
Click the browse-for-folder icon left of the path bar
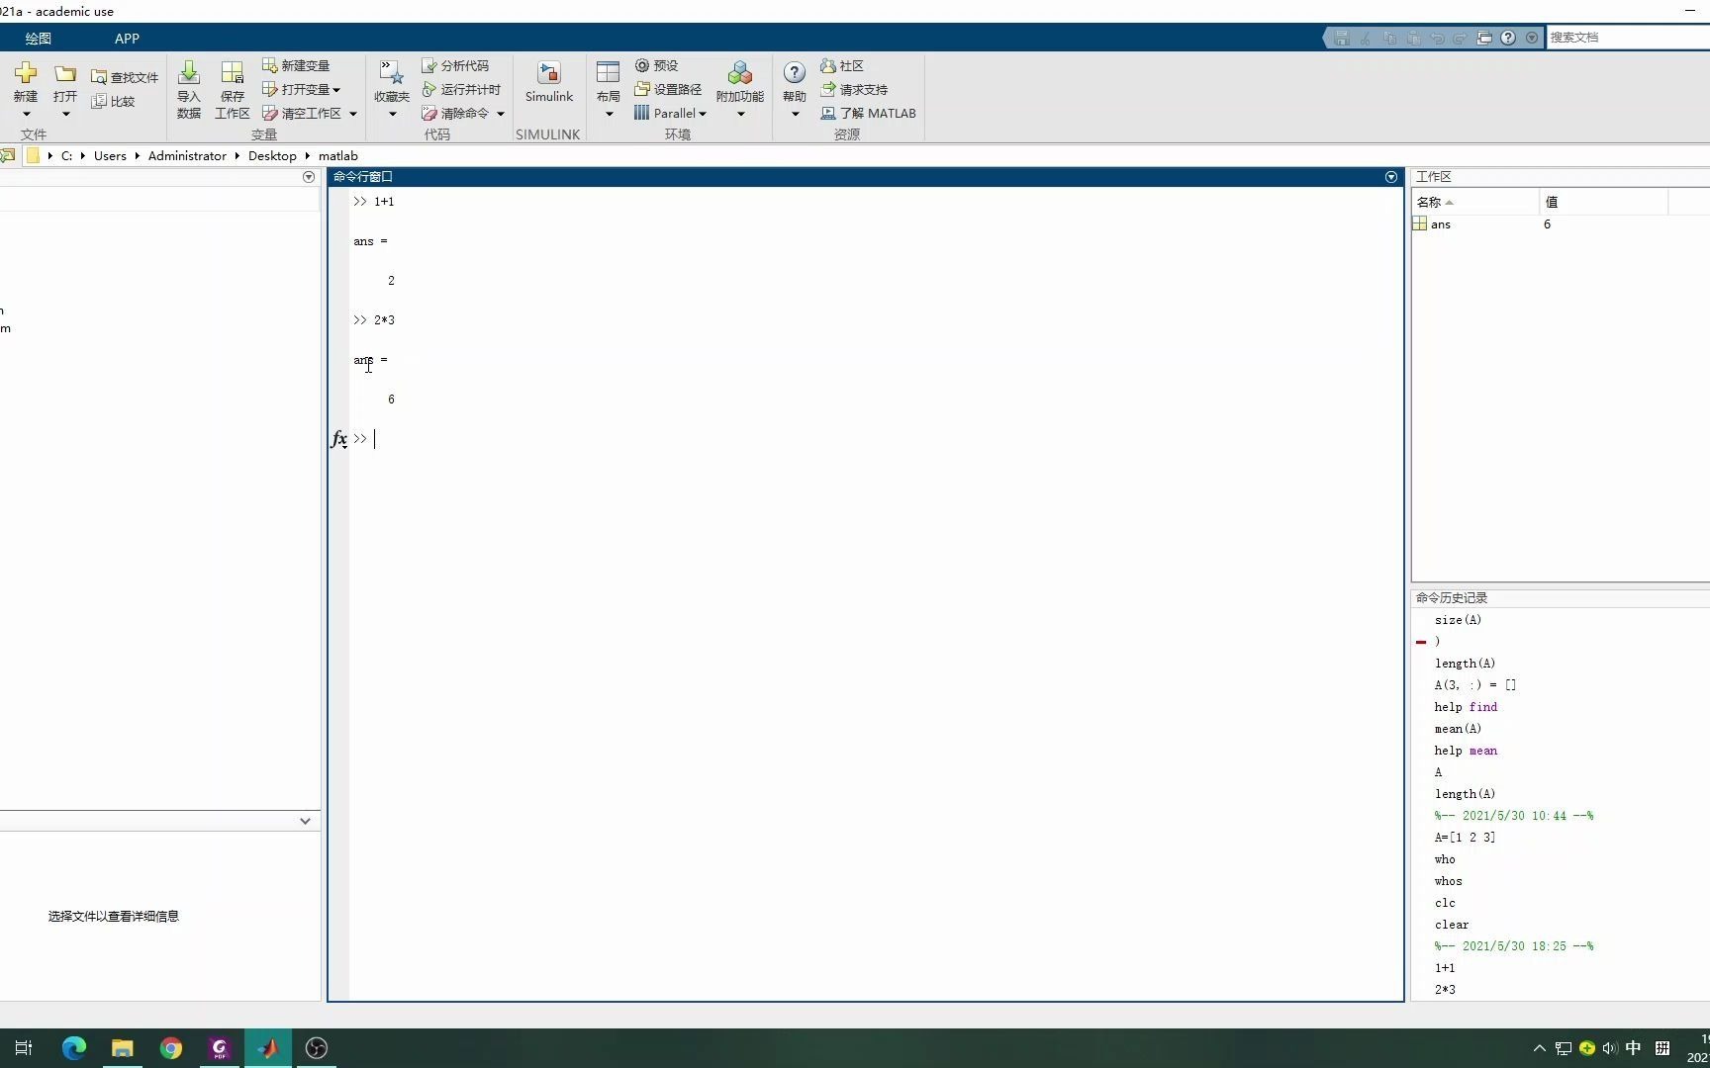(8, 155)
